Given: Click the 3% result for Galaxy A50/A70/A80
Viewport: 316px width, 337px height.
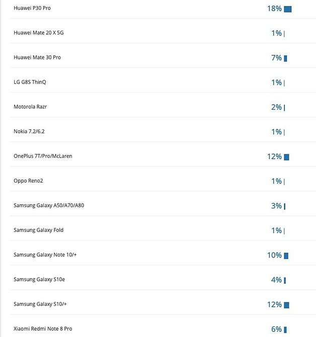Looking at the screenshot, I should (276, 206).
